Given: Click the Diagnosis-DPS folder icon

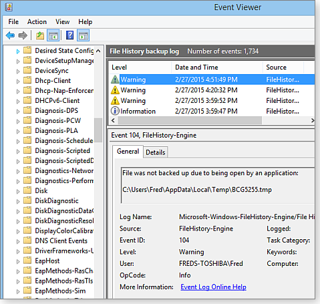Looking at the screenshot, I should pyautogui.click(x=27, y=110).
